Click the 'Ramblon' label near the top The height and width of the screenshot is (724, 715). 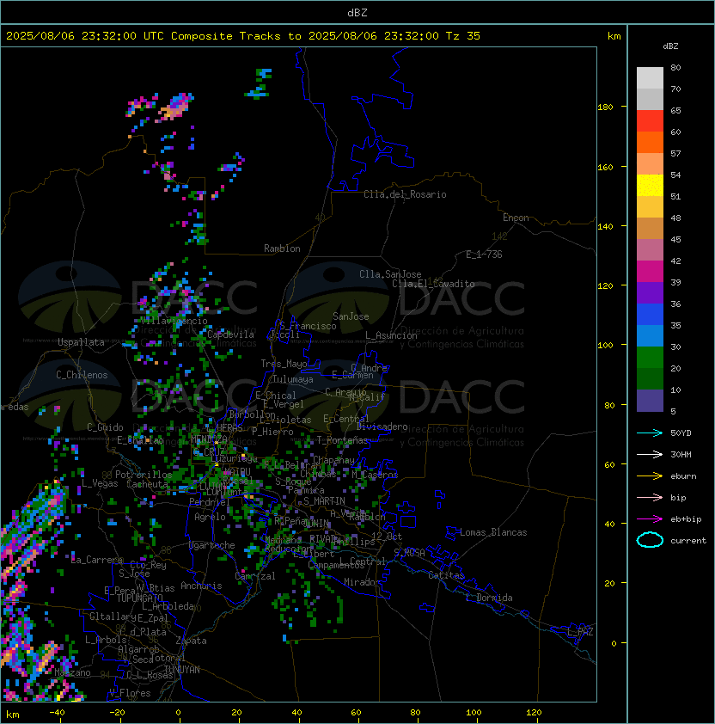[282, 248]
